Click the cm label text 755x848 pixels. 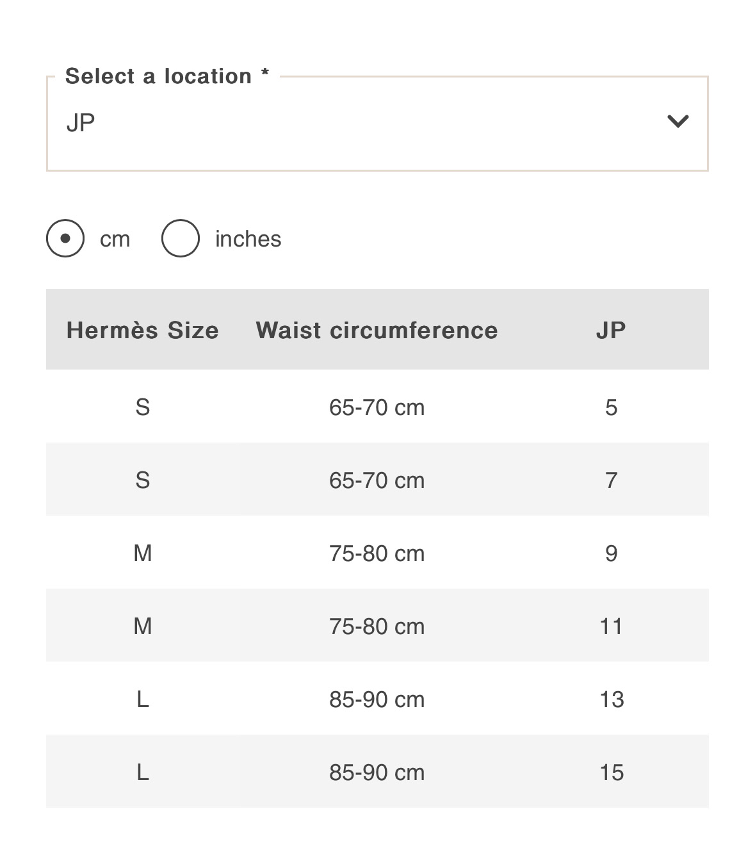pyautogui.click(x=115, y=240)
